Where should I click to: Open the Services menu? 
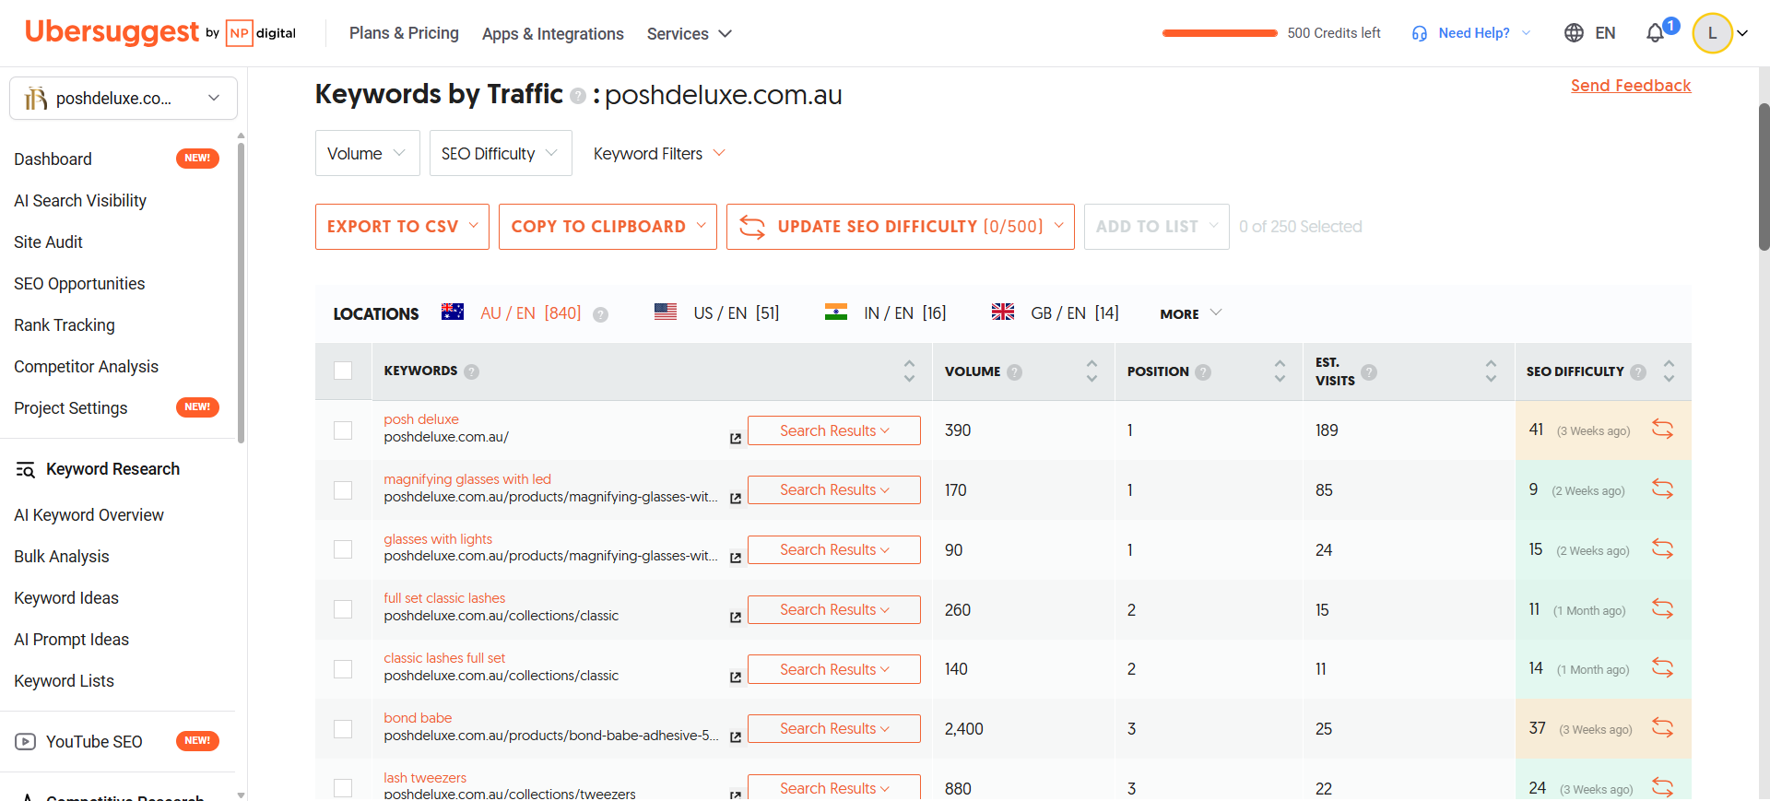tap(690, 34)
